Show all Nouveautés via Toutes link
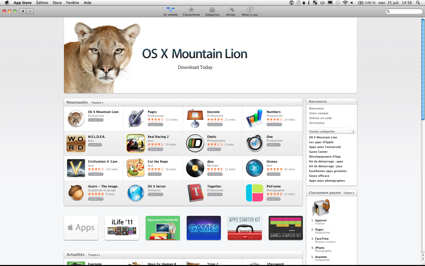The width and height of the screenshot is (425, 266). pos(97,103)
